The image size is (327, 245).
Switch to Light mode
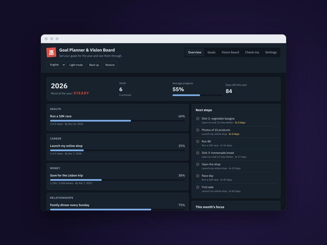[x=76, y=65]
